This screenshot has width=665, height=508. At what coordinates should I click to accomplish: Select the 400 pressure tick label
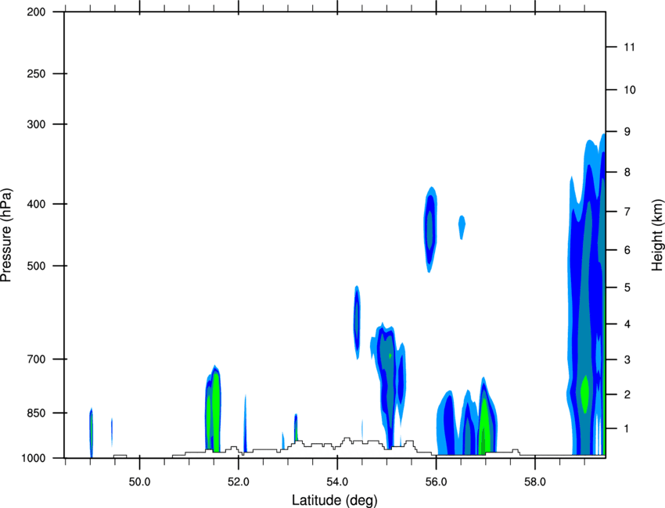[x=37, y=204]
